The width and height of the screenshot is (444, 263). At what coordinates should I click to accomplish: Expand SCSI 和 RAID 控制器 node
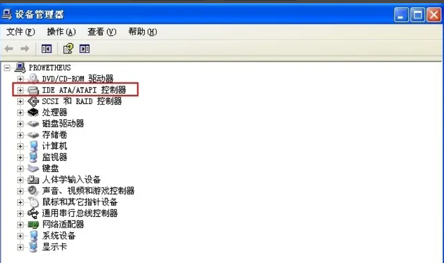[x=20, y=101]
